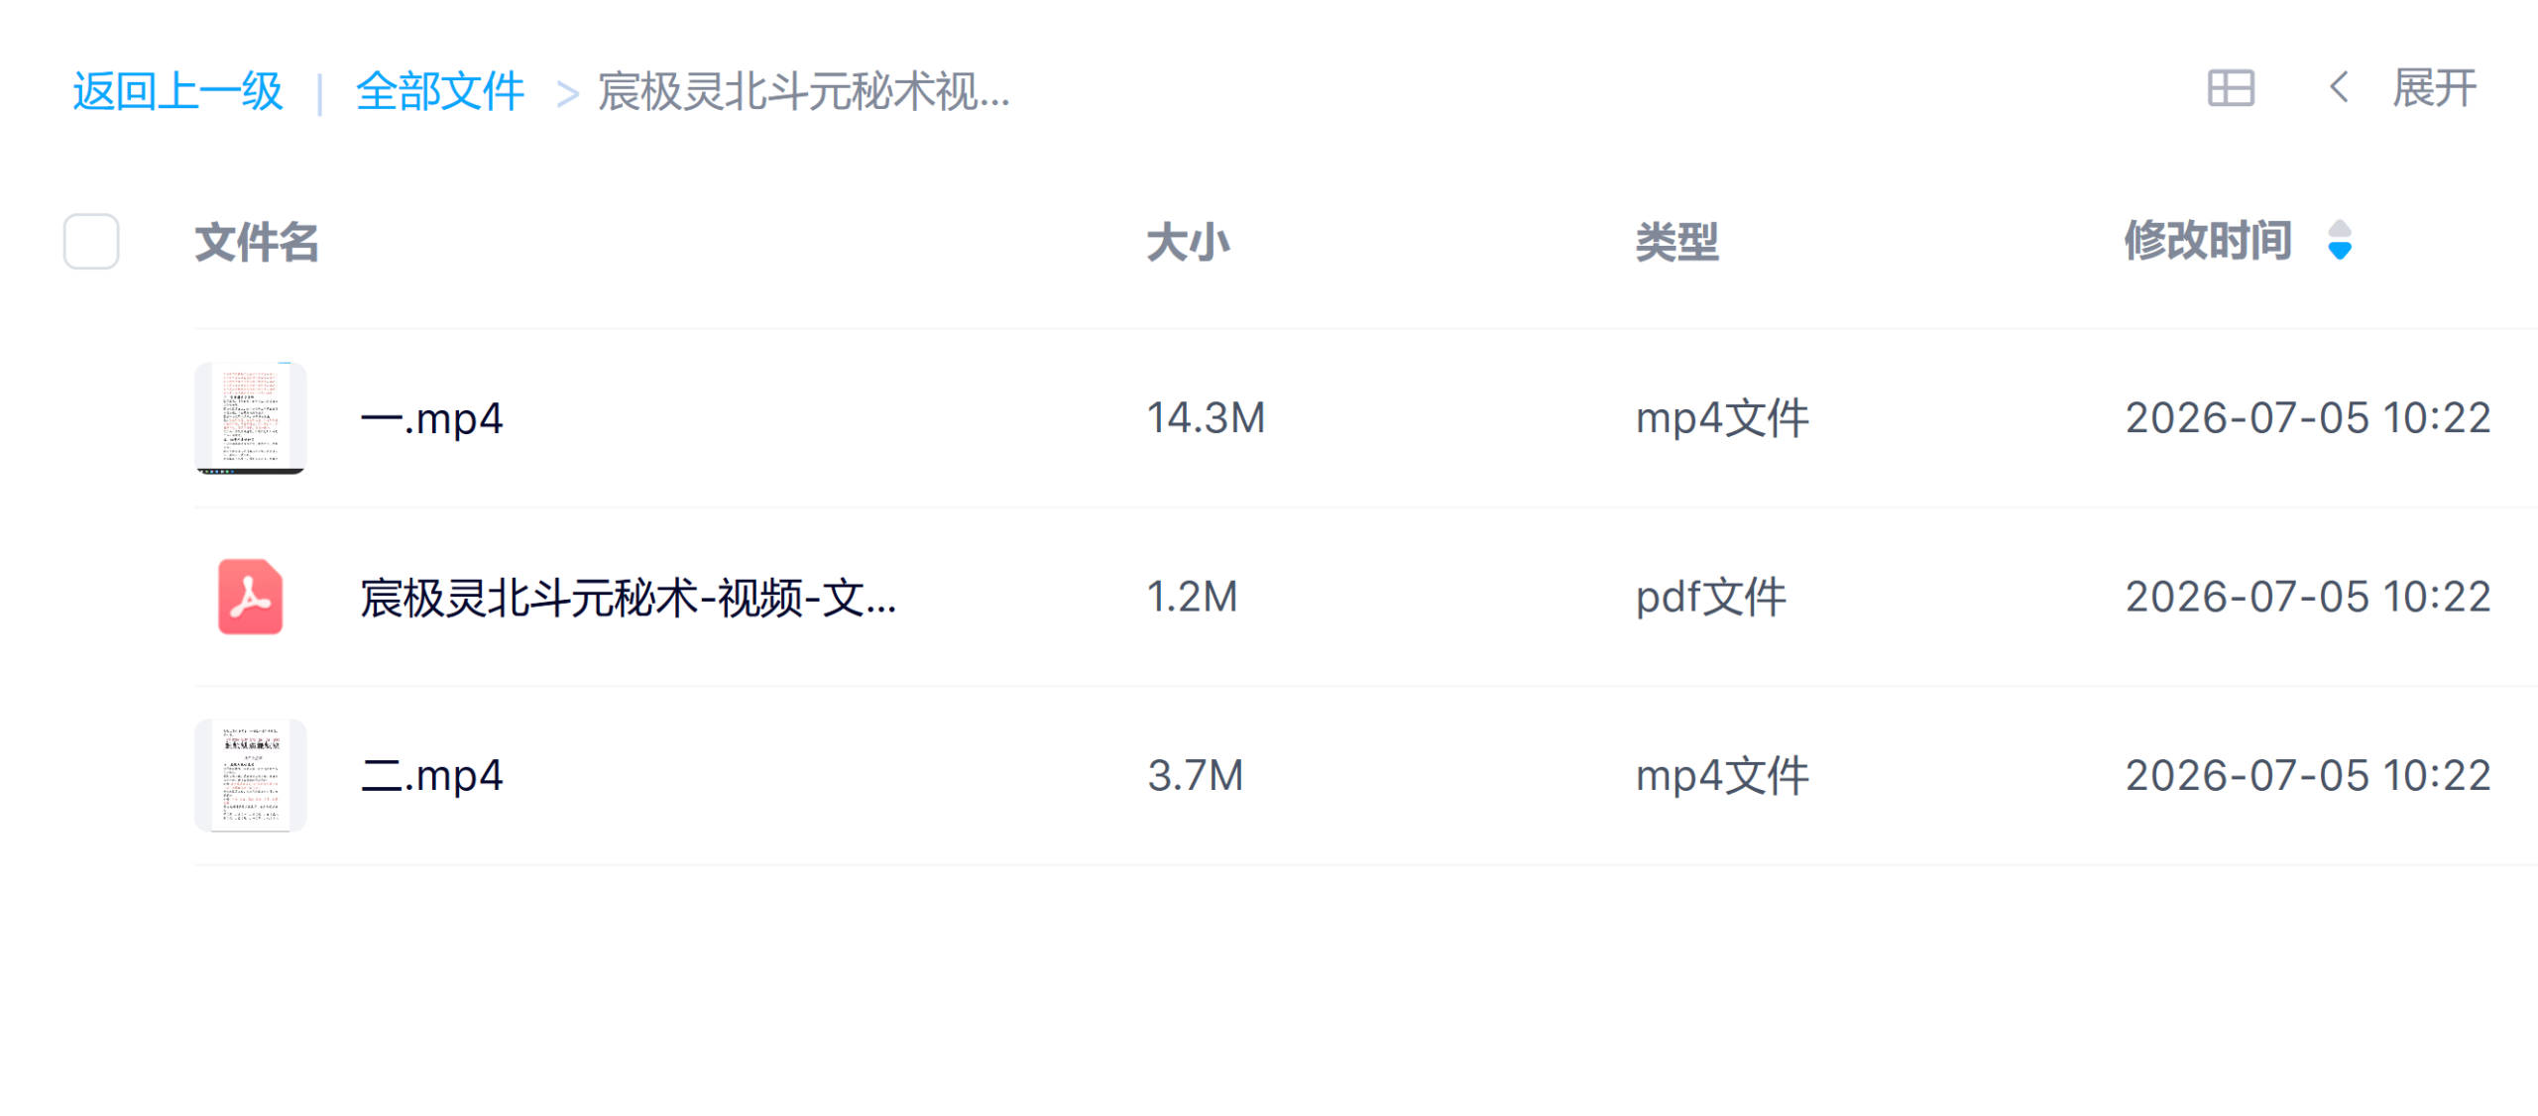Screen dimensions: 2538x1116
Task: Expand the side panel using left chevron
Action: (2339, 88)
